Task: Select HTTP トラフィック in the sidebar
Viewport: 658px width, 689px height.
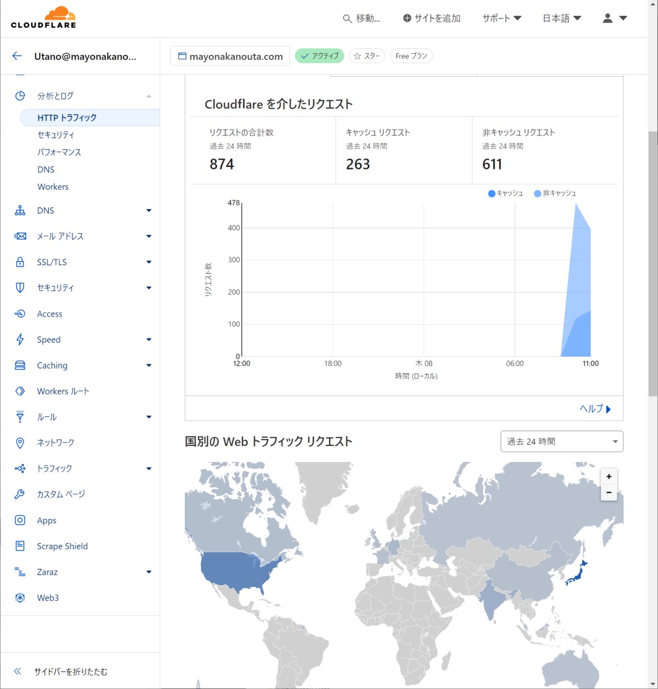Action: [90, 118]
